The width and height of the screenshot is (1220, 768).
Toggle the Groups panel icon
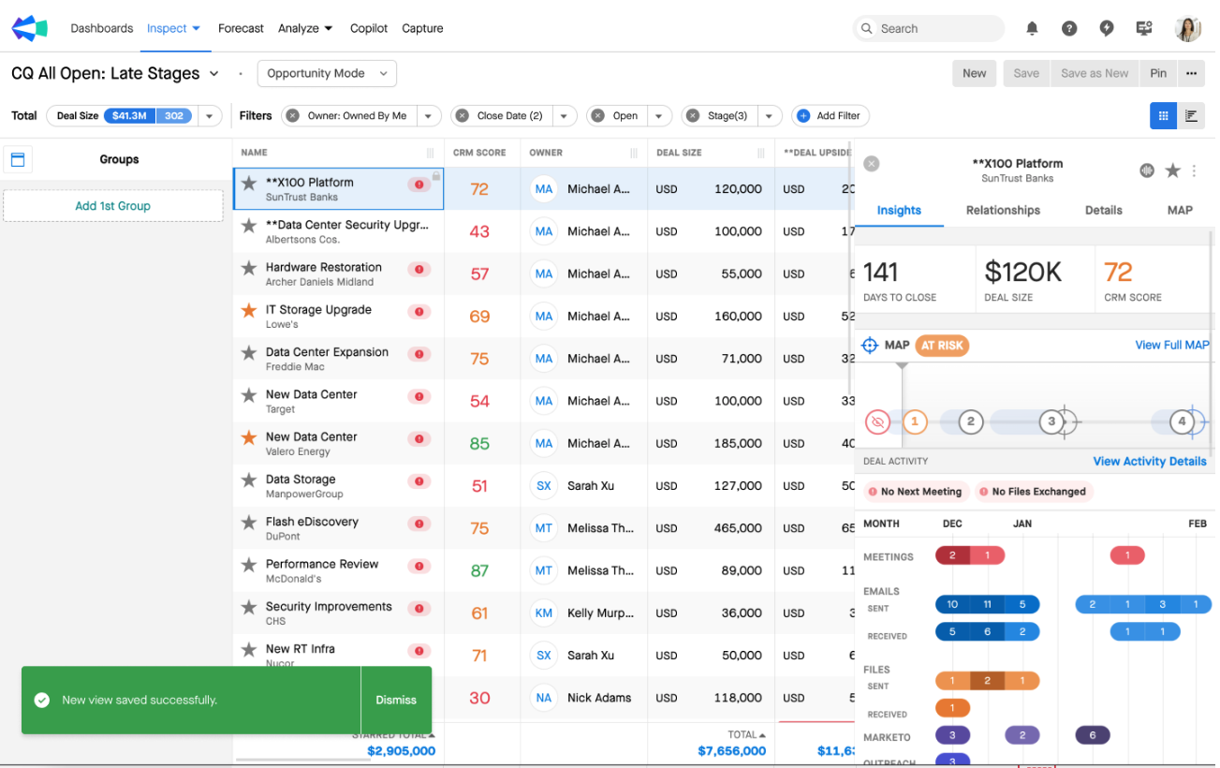[18, 159]
